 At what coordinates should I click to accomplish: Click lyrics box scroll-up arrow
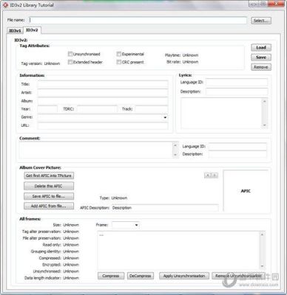click(265, 101)
